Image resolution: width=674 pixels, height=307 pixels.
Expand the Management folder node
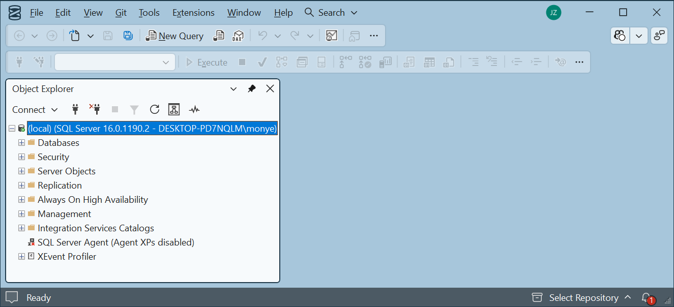21,214
